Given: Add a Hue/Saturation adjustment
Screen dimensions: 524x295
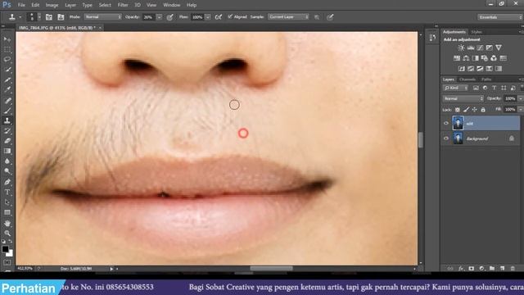Looking at the screenshot, I should pos(457,58).
